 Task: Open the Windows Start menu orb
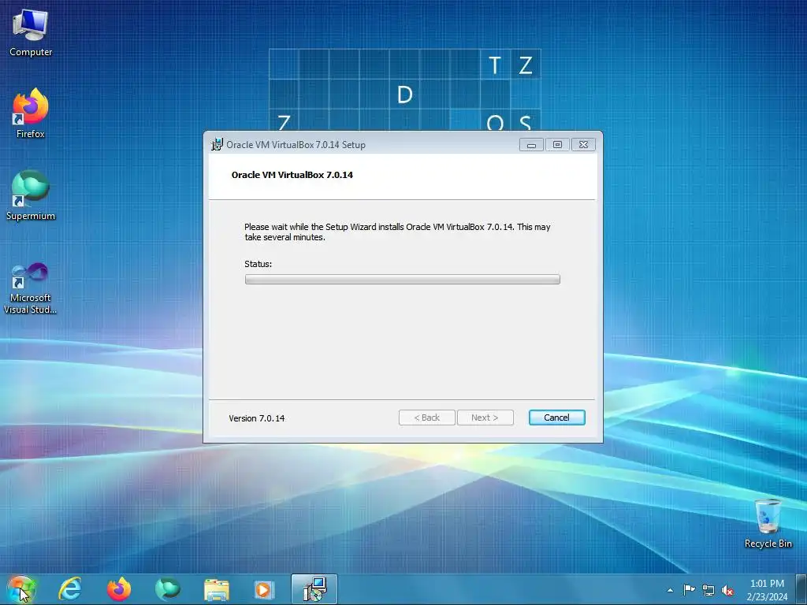(21, 589)
